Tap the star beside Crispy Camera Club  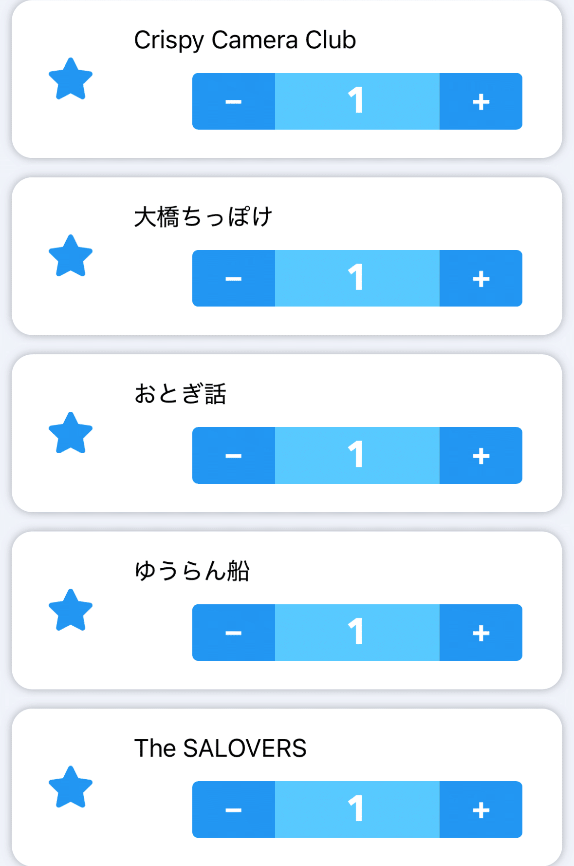click(71, 79)
